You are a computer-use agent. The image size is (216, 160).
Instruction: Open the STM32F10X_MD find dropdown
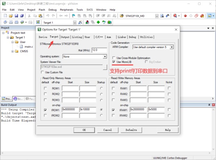point(157,16)
